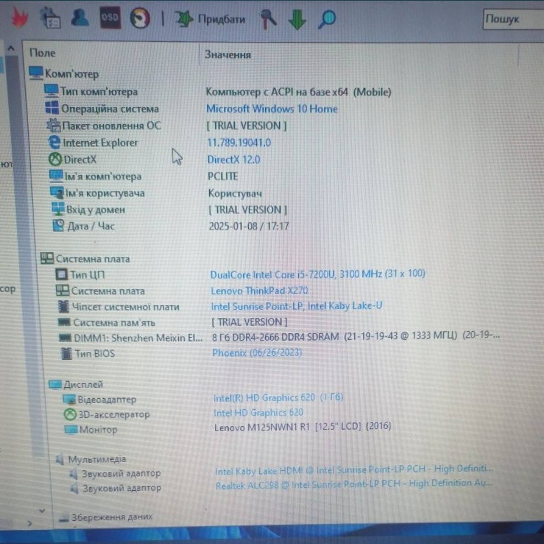Screen dimensions: 544x544
Task: Click inside the Пошук search field
Action: coord(512,19)
